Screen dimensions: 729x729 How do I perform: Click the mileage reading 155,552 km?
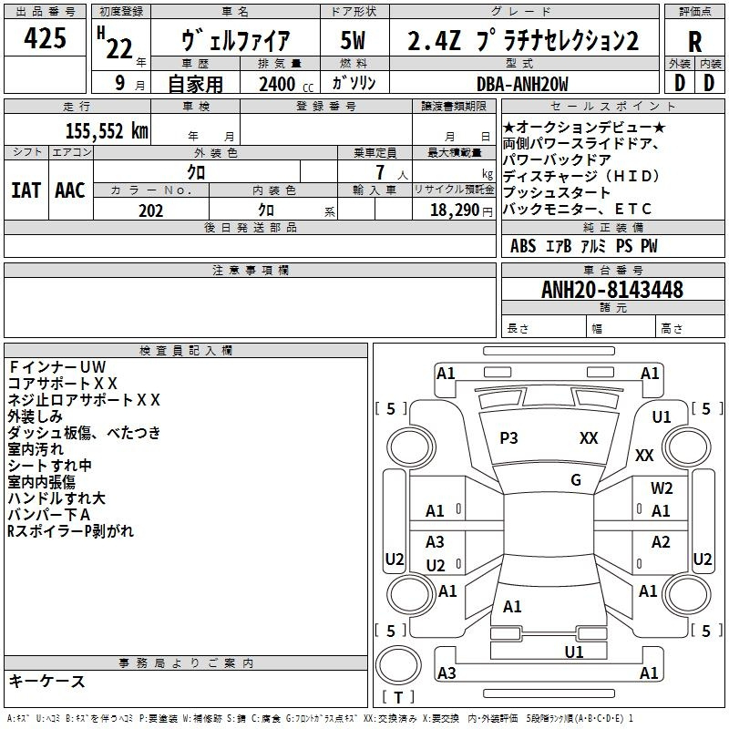[x=107, y=130]
